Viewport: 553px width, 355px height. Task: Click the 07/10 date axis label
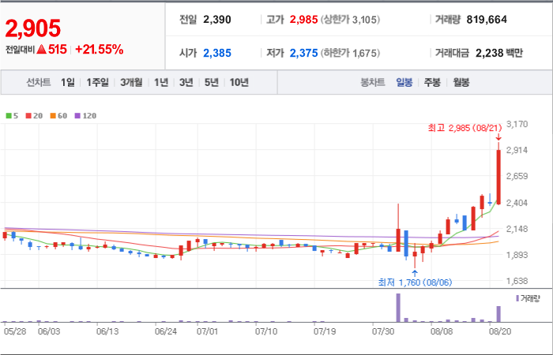pos(266,332)
